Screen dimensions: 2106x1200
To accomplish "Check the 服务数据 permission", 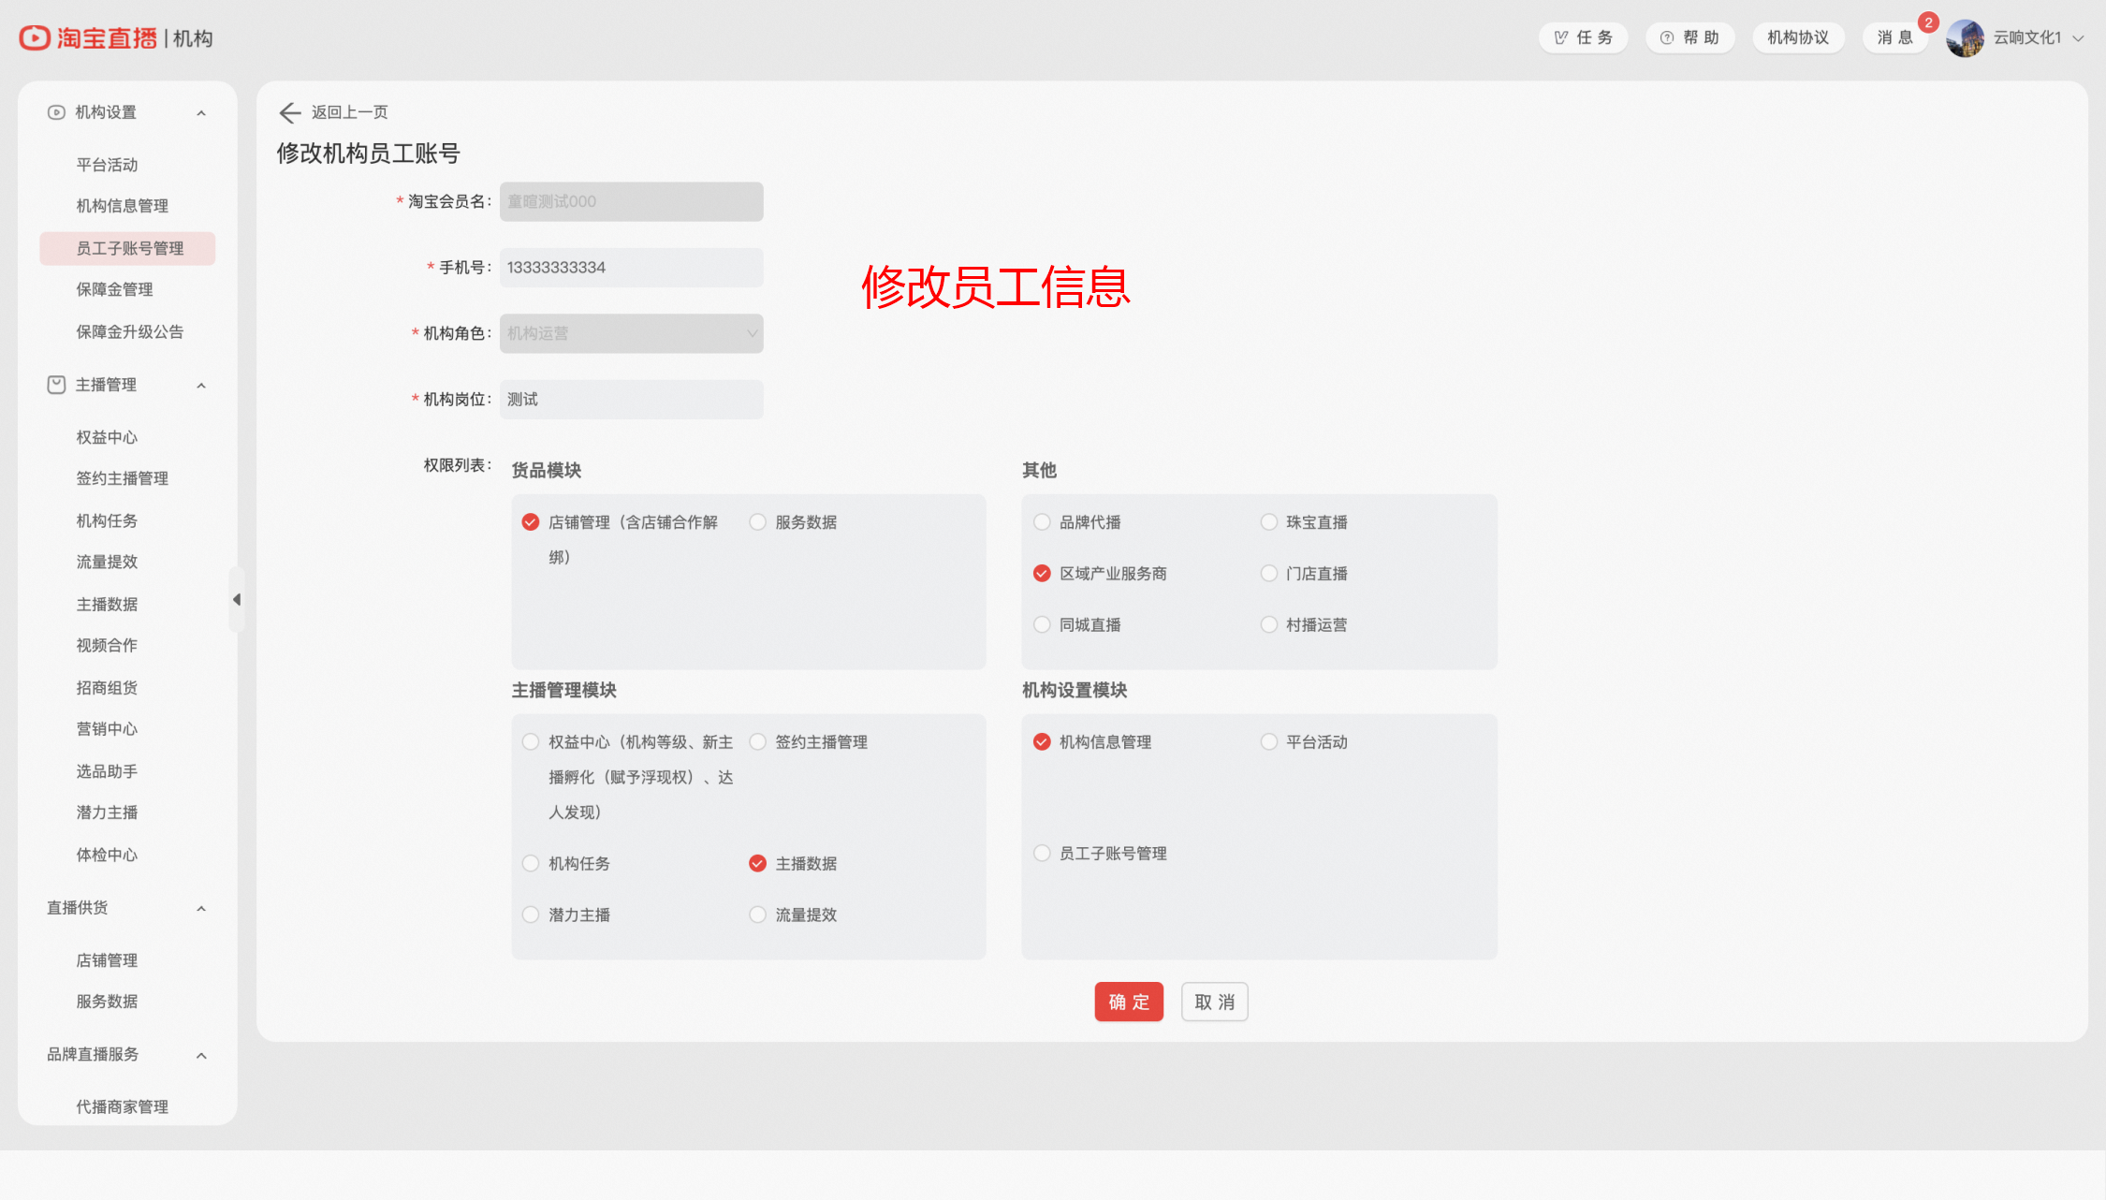I will coord(758,522).
